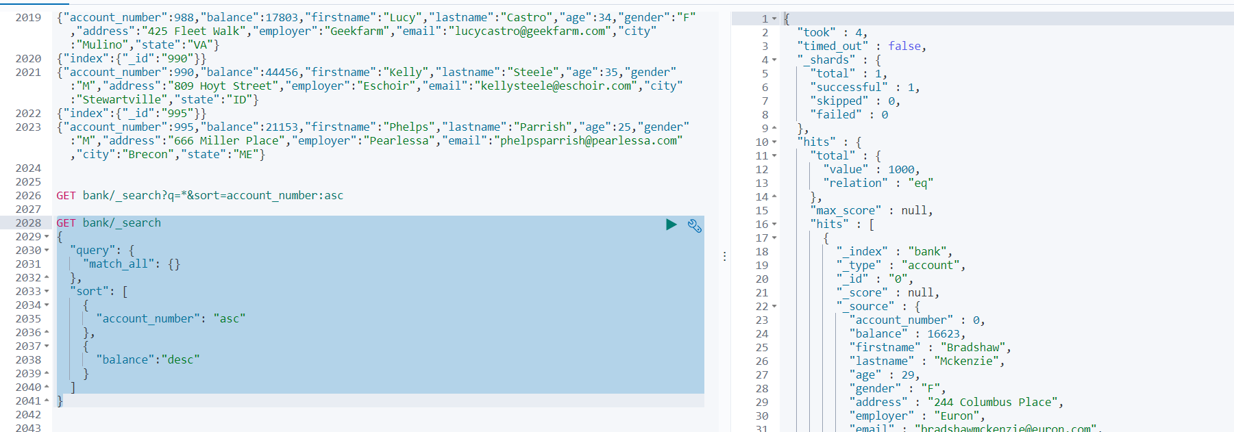
Task: Click the panel resize handle dots
Action: 725,256
